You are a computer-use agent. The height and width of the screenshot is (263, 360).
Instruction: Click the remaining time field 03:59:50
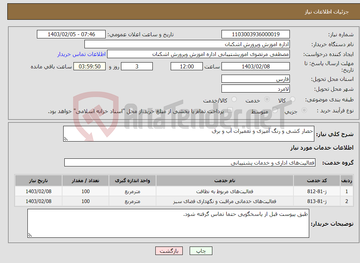coord(90,66)
